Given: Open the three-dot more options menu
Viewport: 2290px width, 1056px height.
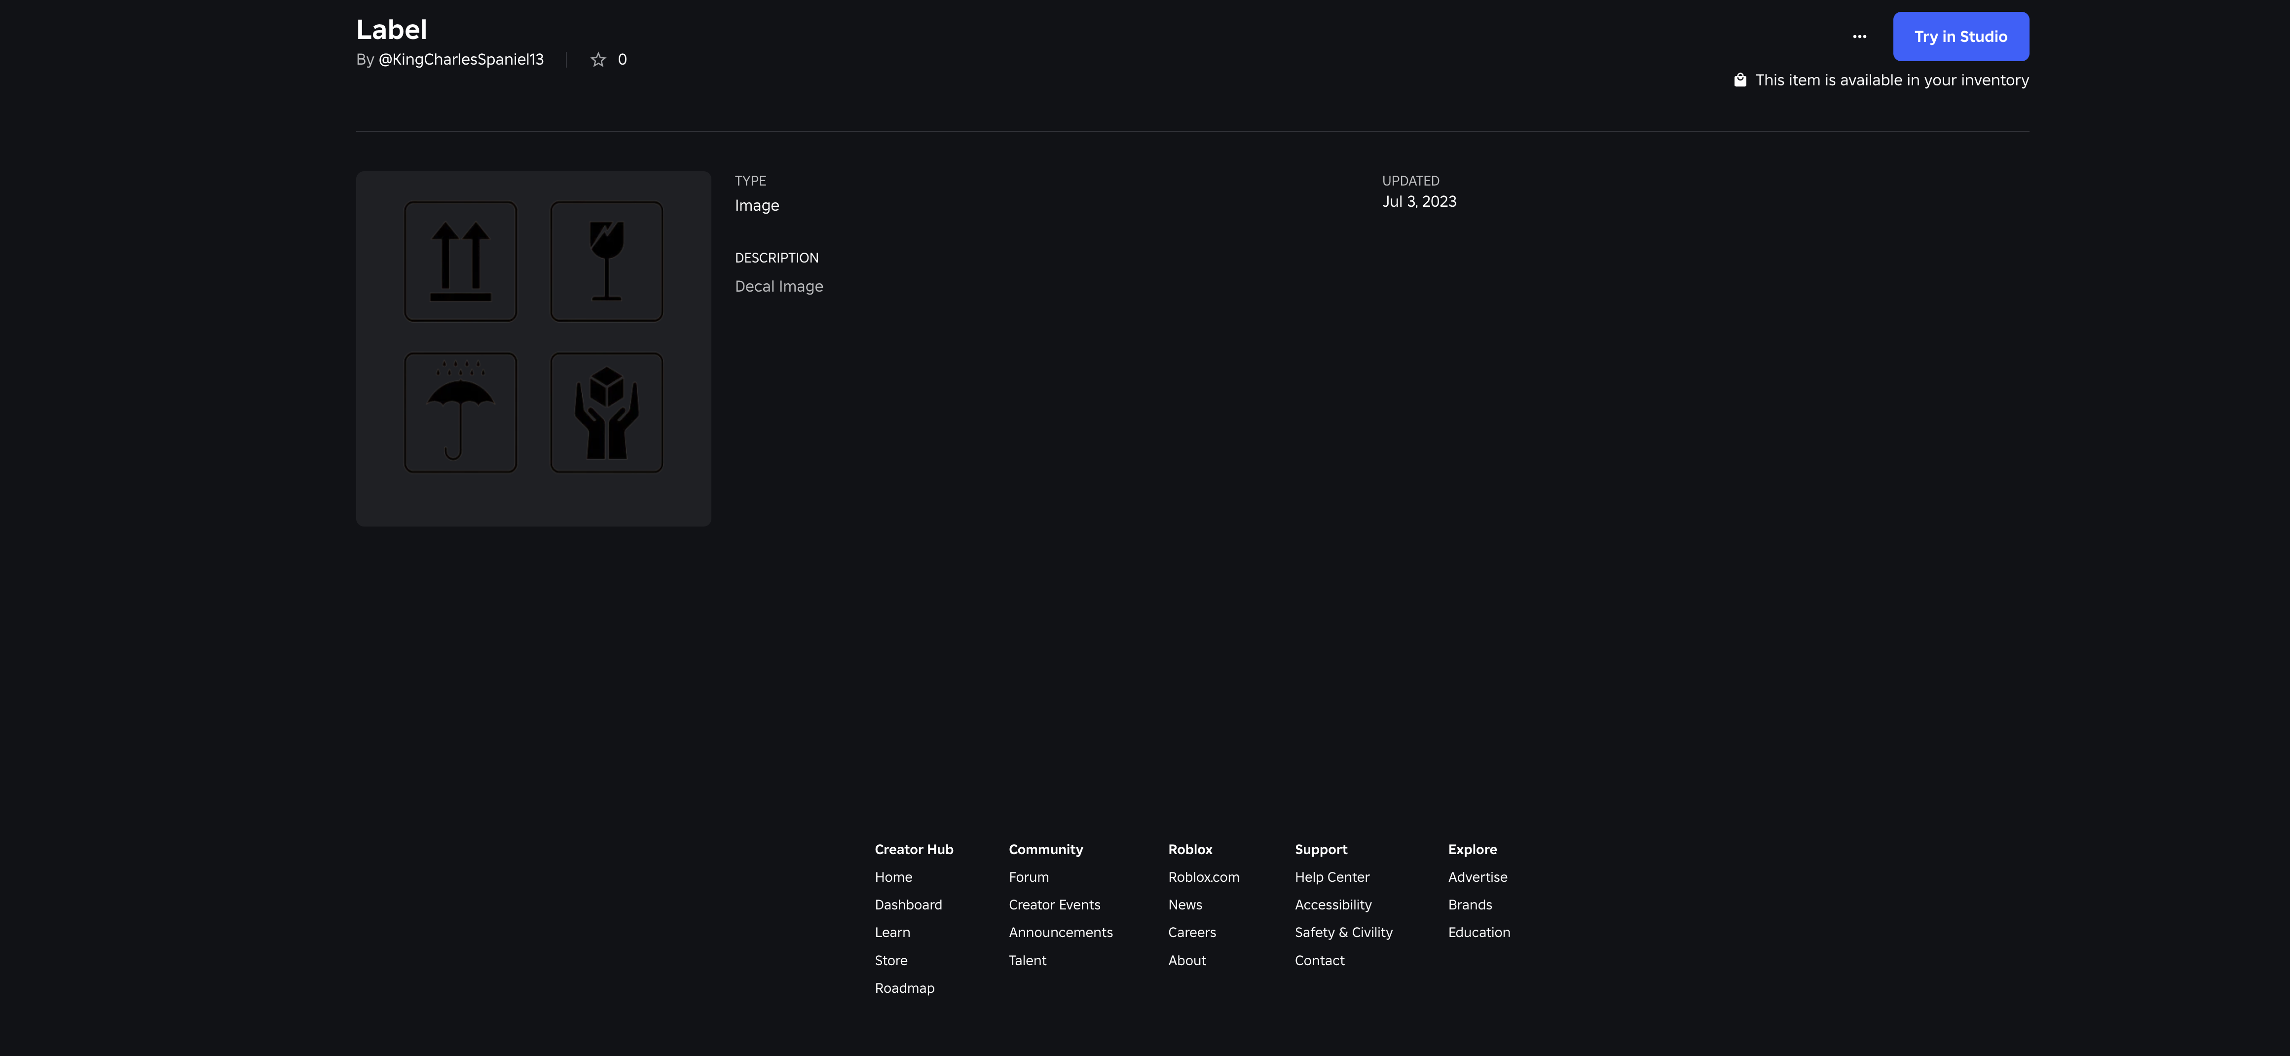Looking at the screenshot, I should click(1859, 37).
